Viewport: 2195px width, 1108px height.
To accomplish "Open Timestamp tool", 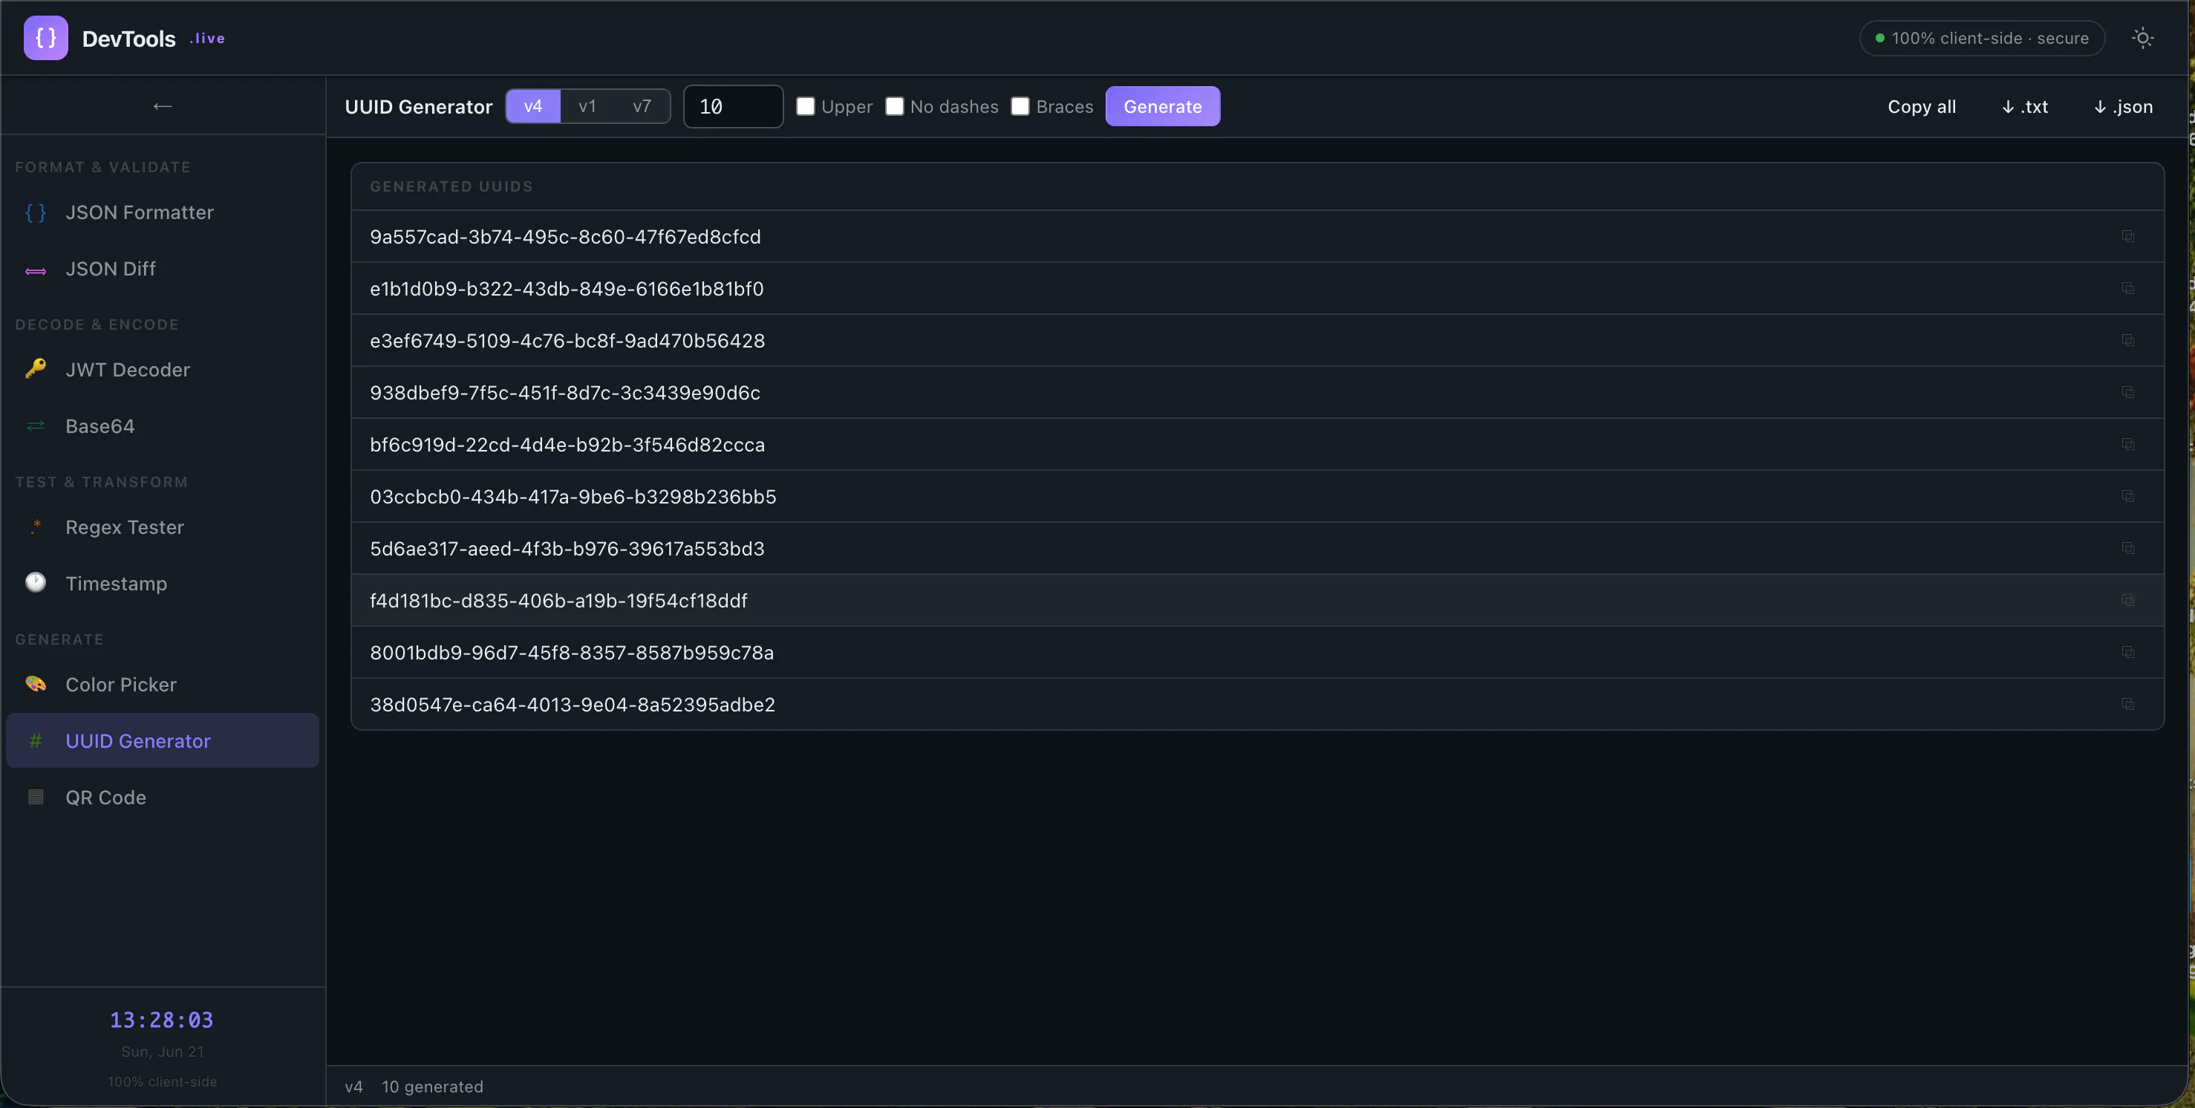I will (162, 583).
